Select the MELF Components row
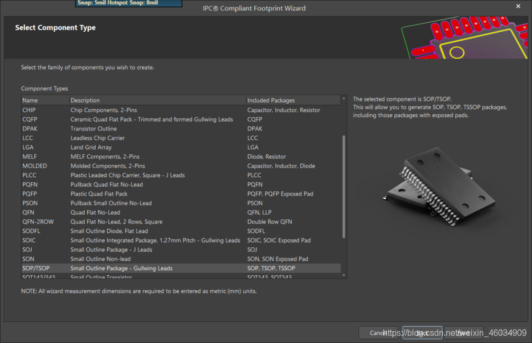This screenshot has height=343, width=532. coord(30,156)
